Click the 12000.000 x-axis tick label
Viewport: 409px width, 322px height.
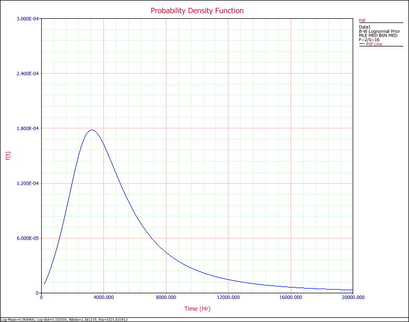(228, 298)
